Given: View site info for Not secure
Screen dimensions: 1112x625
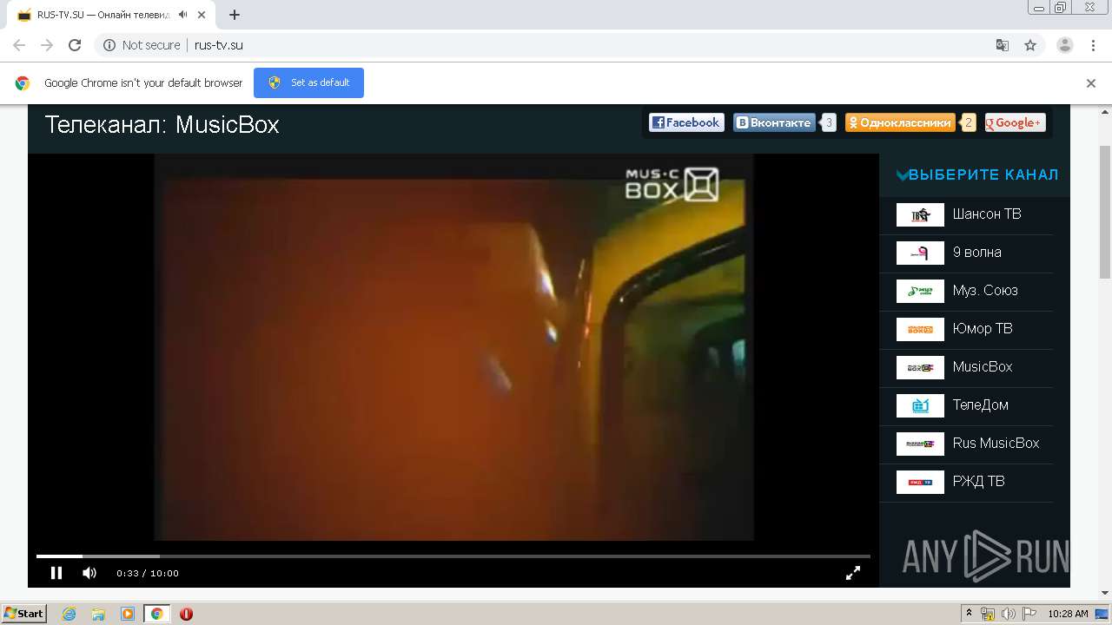Looking at the screenshot, I should 142,45.
